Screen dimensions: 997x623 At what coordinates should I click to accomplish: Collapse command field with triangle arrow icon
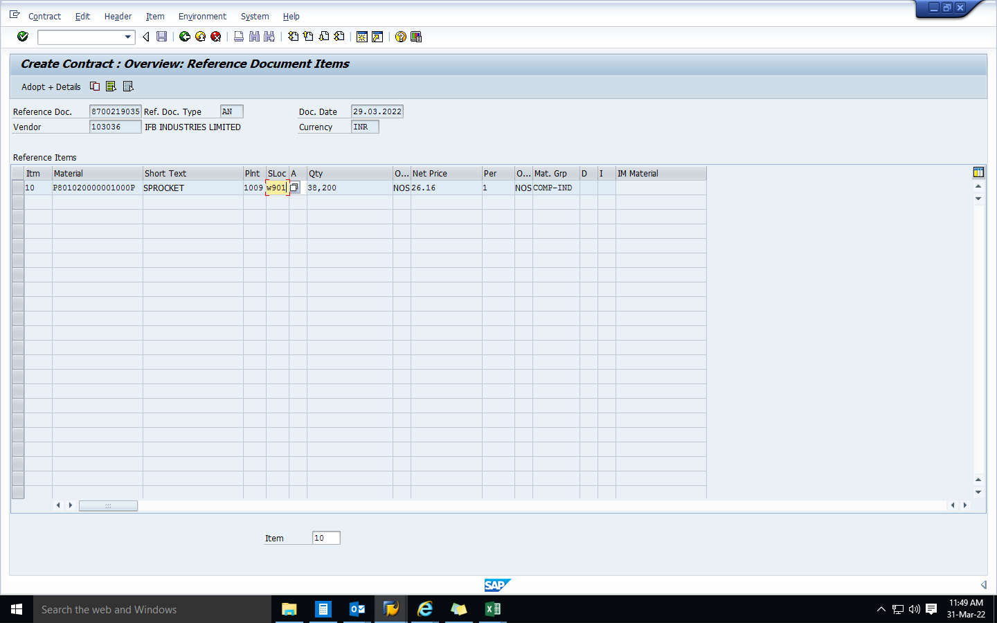coord(146,37)
